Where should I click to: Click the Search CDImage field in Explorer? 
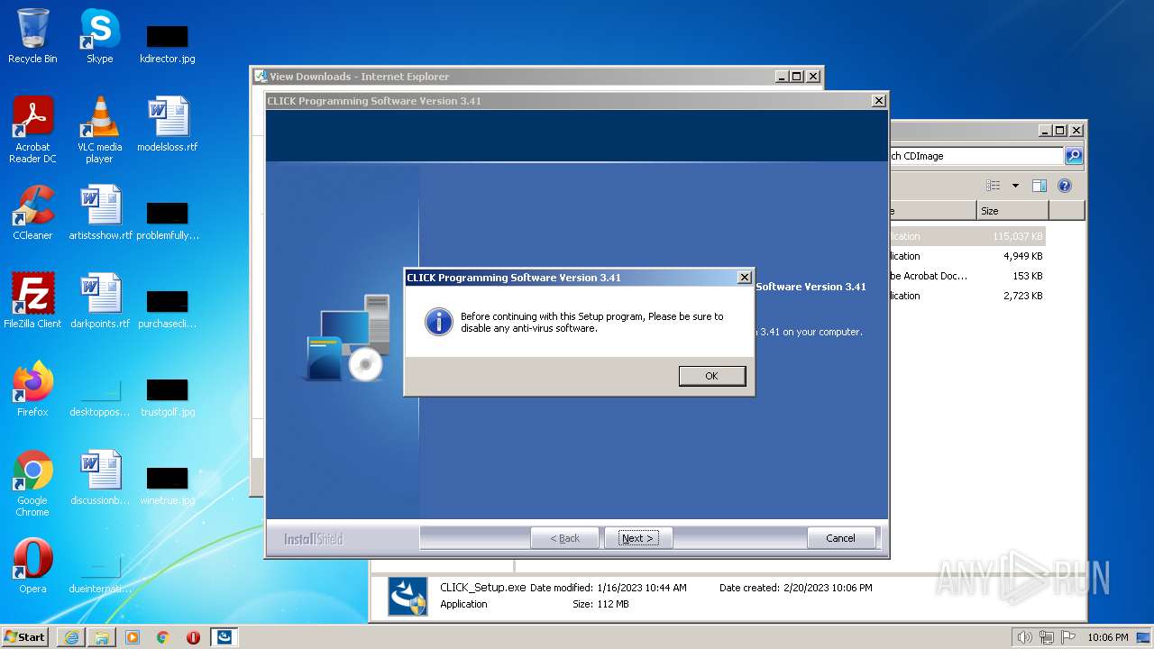pos(975,156)
